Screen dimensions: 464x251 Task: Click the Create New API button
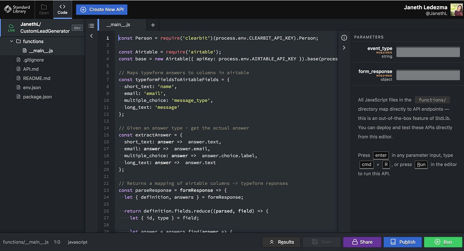click(101, 9)
